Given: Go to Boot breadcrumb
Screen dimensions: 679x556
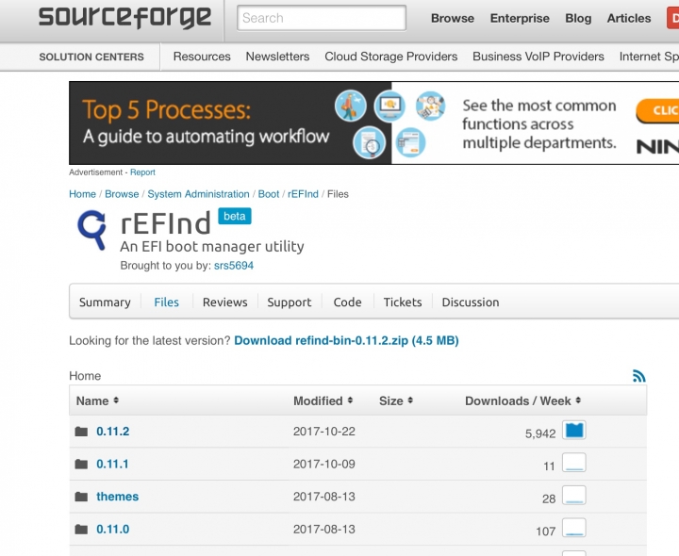Looking at the screenshot, I should point(269,194).
